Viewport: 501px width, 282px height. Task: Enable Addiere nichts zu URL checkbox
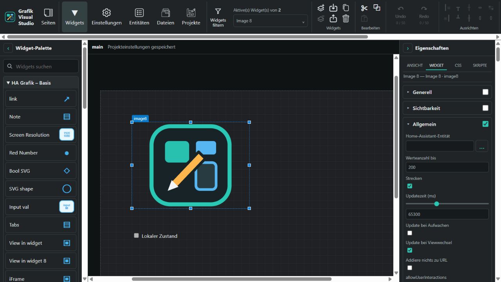tap(410, 268)
